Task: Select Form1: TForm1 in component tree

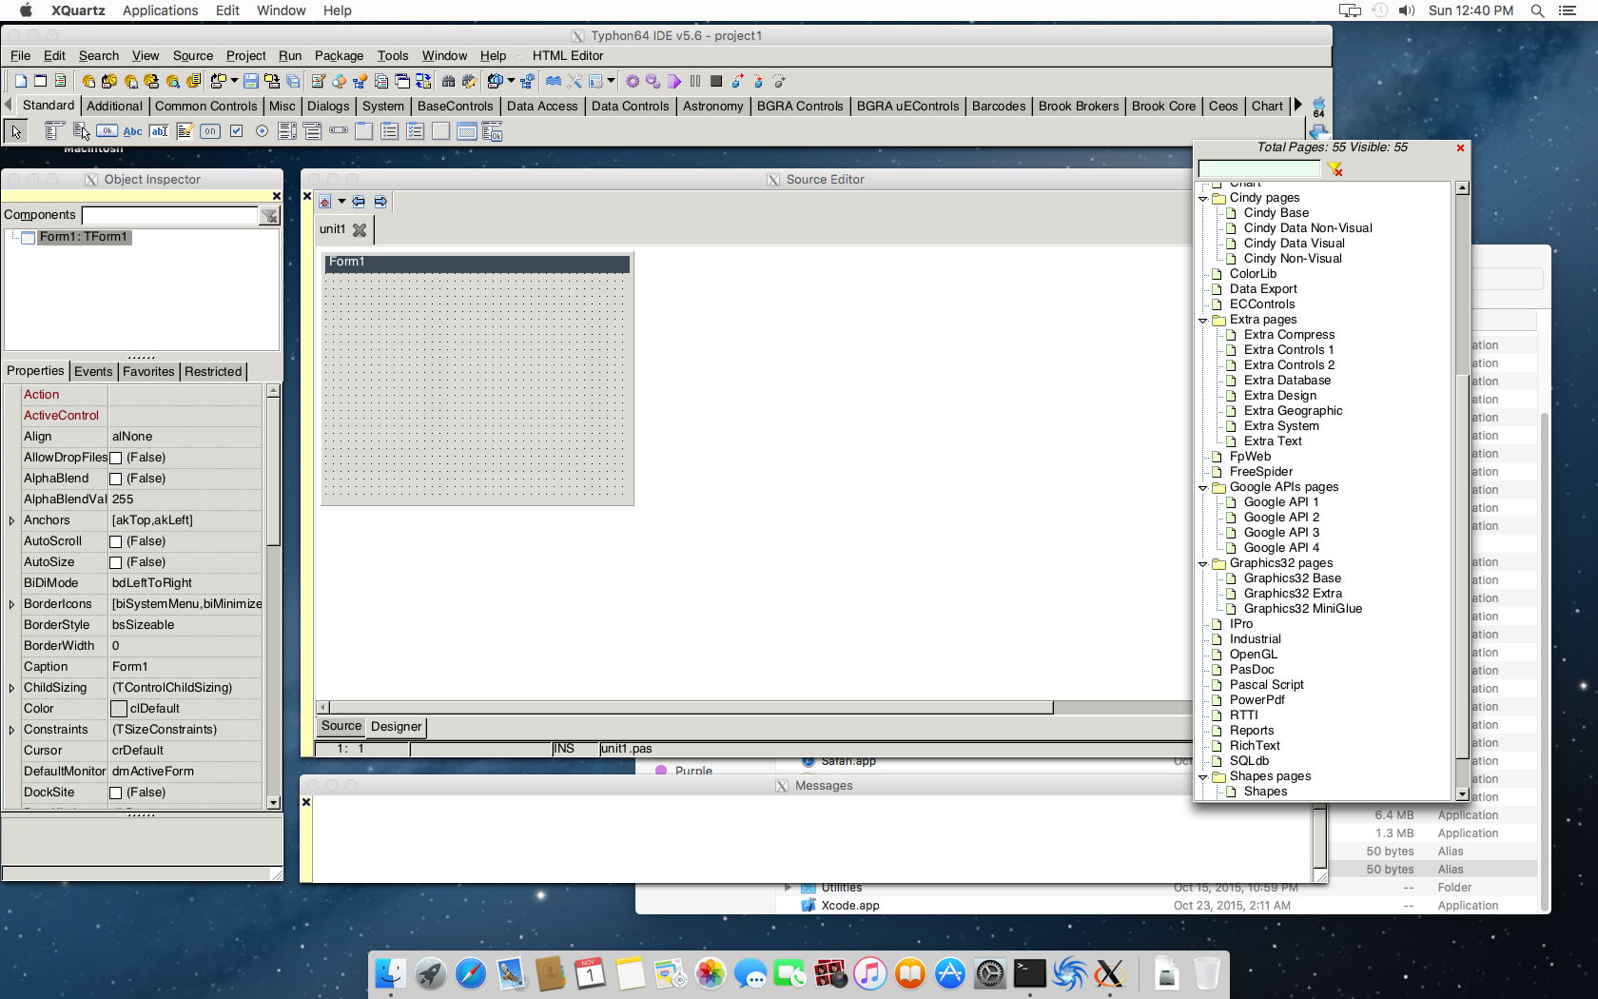Action: tap(84, 237)
